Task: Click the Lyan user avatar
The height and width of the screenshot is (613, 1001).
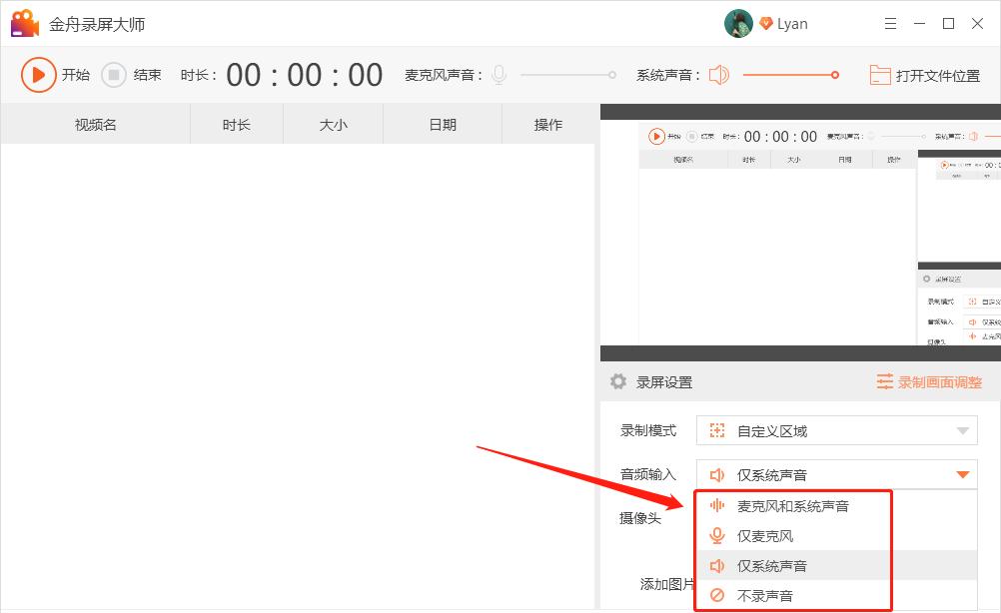Action: pyautogui.click(x=737, y=22)
